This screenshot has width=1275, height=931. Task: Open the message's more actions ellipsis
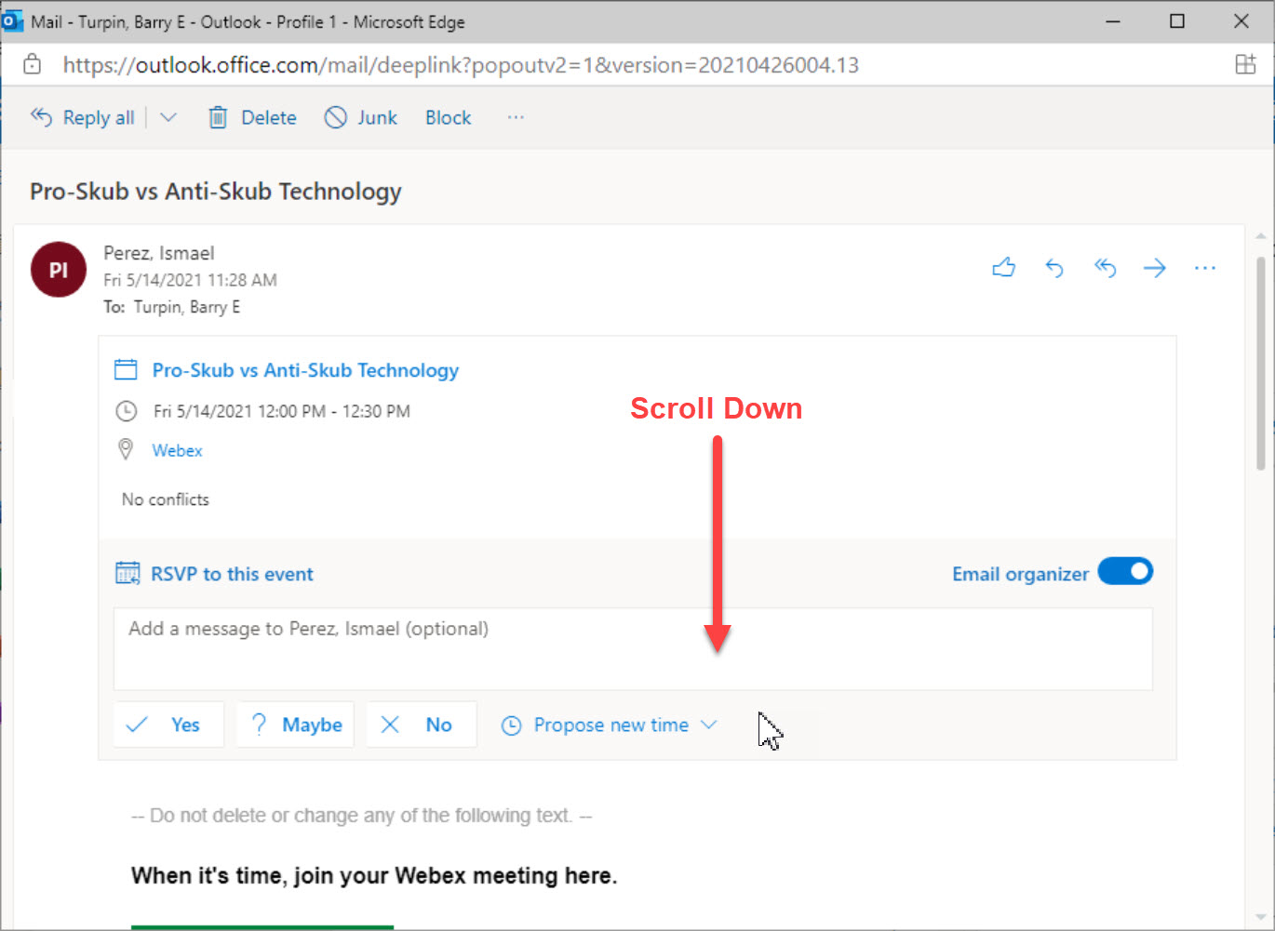(1204, 268)
